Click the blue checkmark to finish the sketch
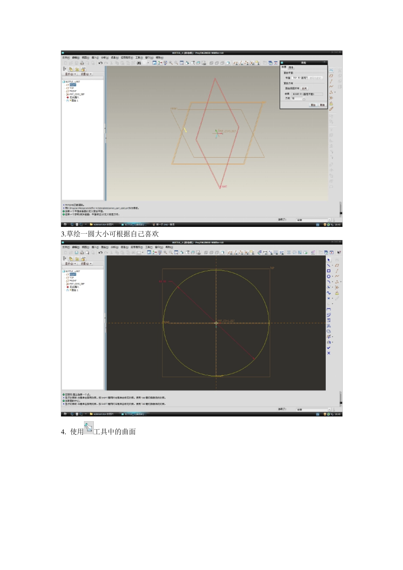 (x=328, y=348)
